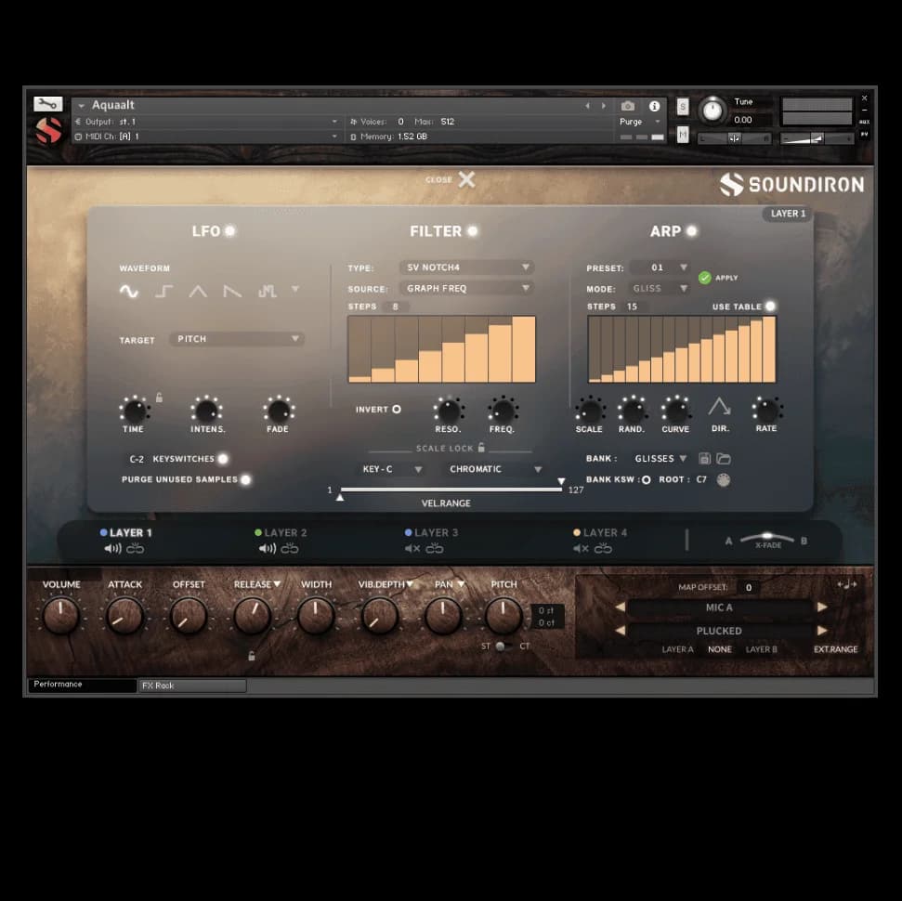Close the panel with the Close X
This screenshot has height=901, width=902.
click(465, 180)
